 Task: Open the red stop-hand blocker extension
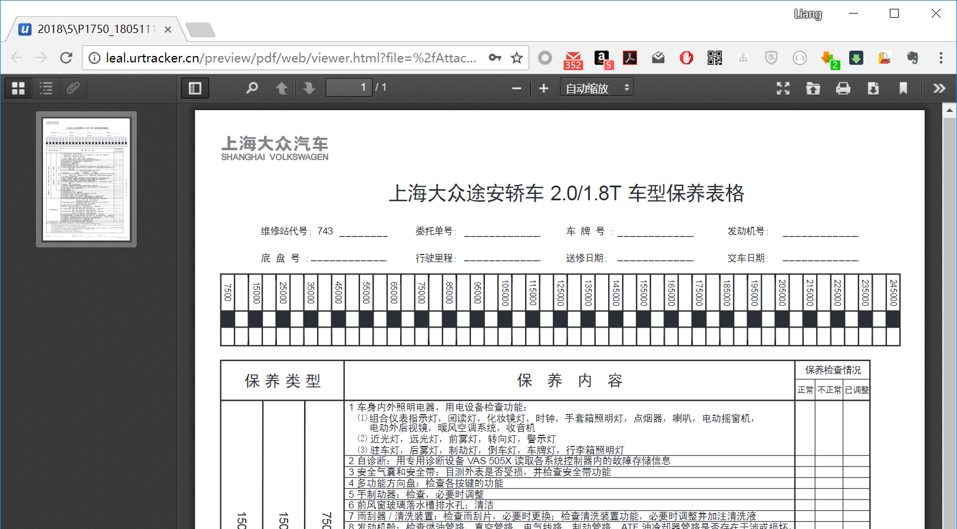tap(687, 58)
